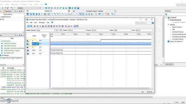186x104 pixels.
Task: Expand Fitter (Place & Route) task
Action: [2, 46]
